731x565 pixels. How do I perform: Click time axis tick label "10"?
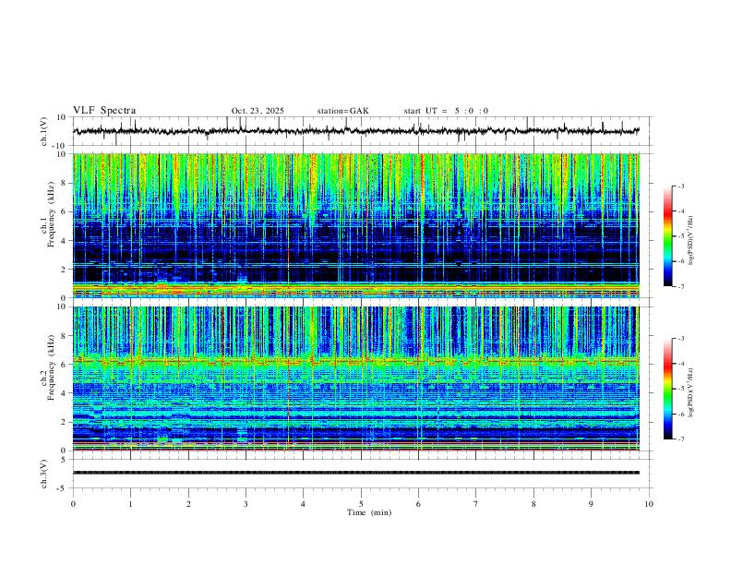tap(649, 504)
